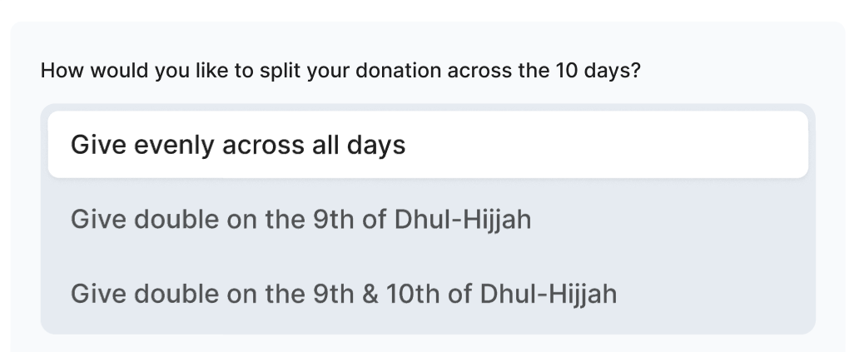Screen dimensions: 859x352
Task: Select the bottom donation split option
Action: 428,294
